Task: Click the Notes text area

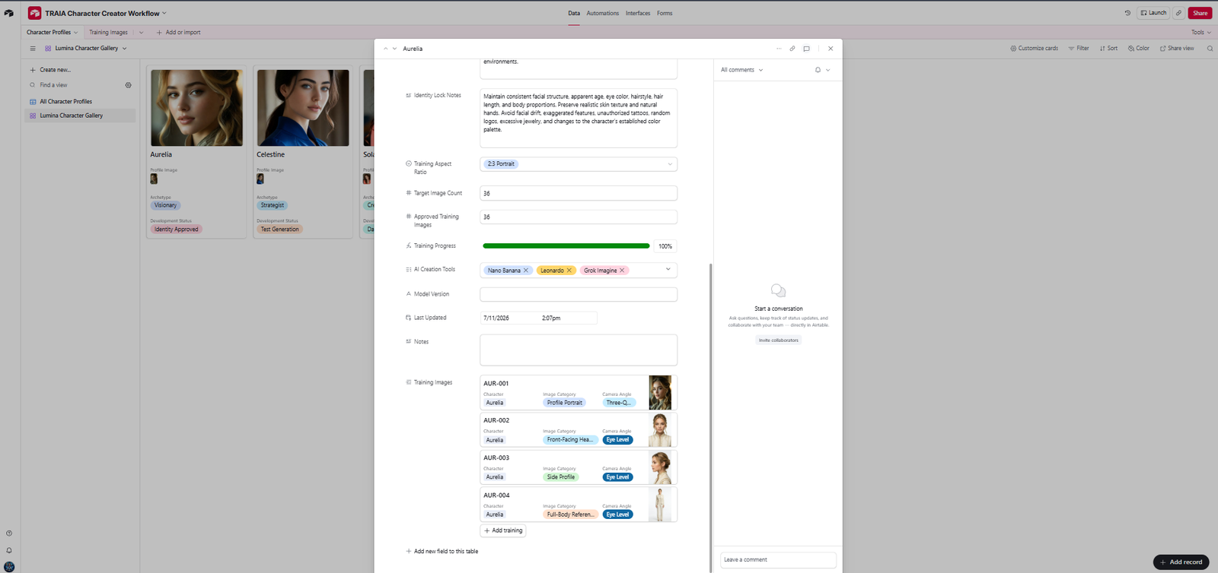Action: coord(579,350)
